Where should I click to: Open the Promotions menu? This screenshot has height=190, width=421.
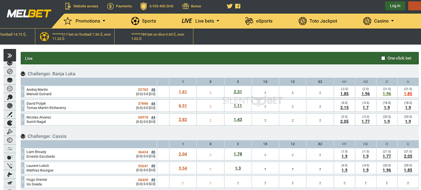[x=88, y=21]
